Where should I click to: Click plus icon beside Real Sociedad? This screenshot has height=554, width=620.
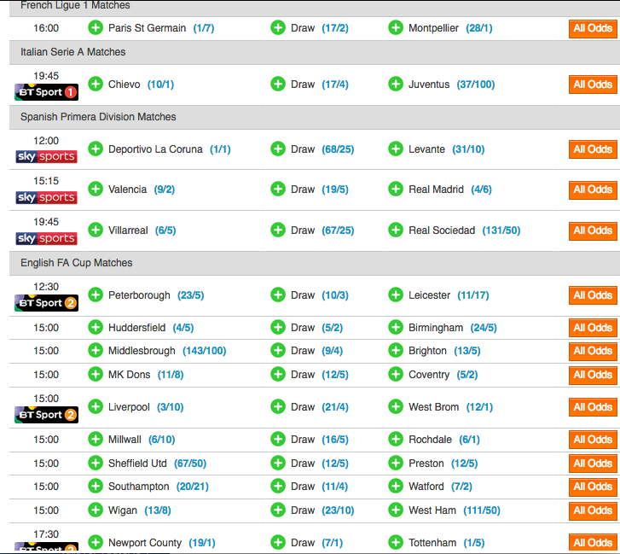tap(396, 230)
